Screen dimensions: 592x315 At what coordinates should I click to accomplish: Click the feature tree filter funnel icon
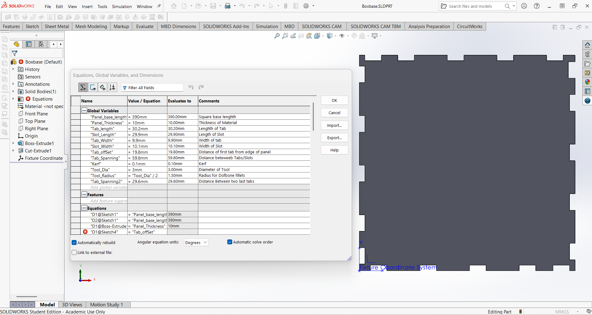15,53
